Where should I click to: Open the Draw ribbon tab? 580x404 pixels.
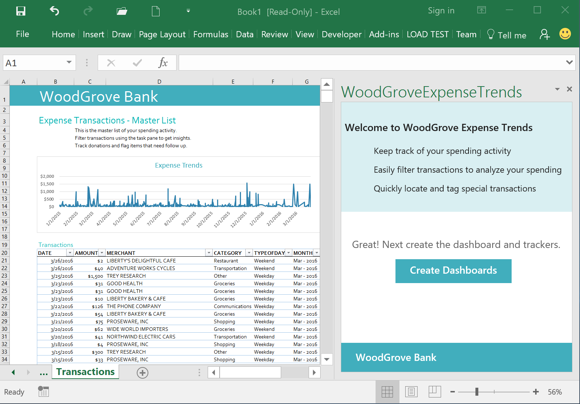tap(122, 34)
